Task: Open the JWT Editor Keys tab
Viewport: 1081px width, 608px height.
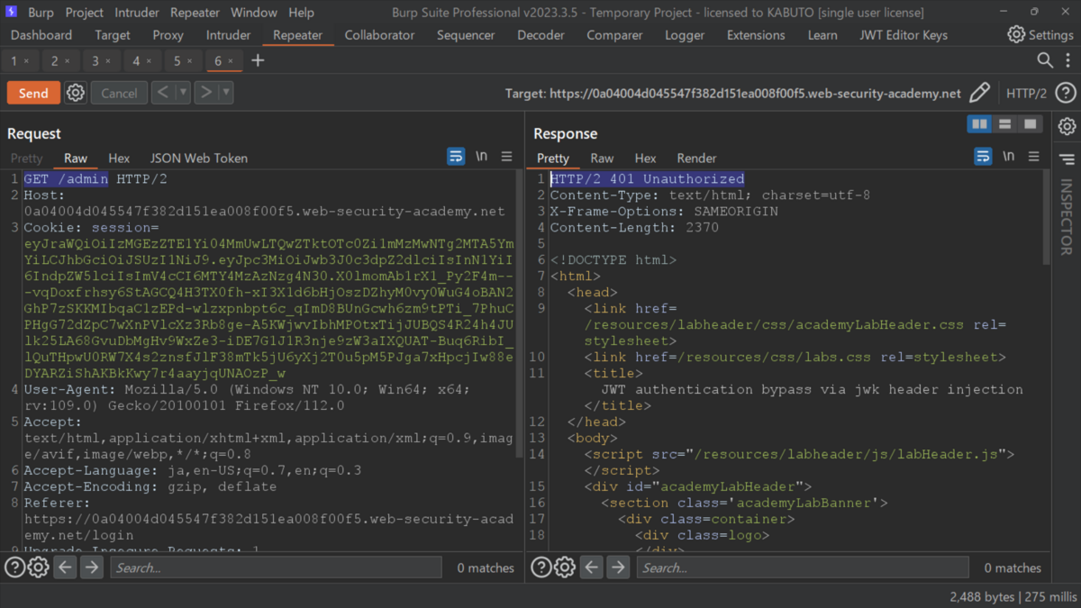Action: click(904, 35)
